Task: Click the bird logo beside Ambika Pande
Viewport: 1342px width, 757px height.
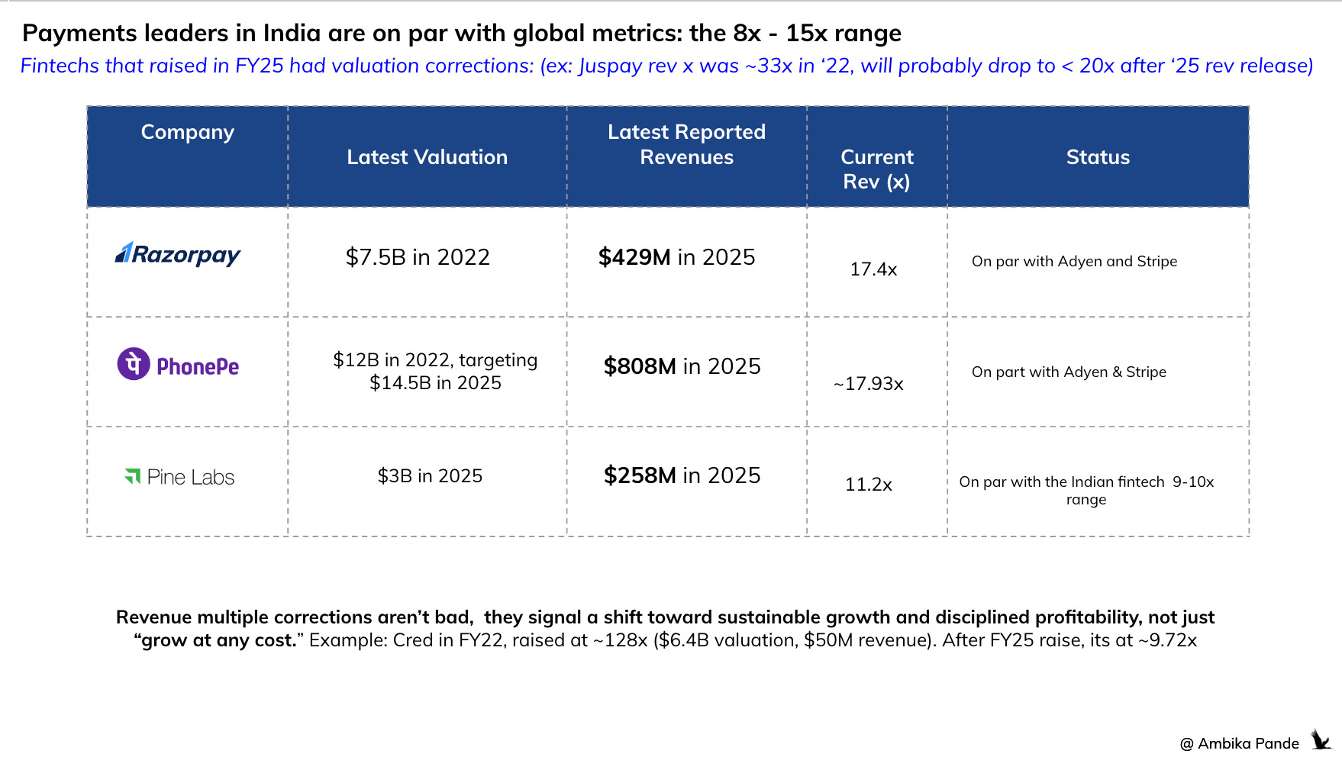Action: pyautogui.click(x=1321, y=739)
